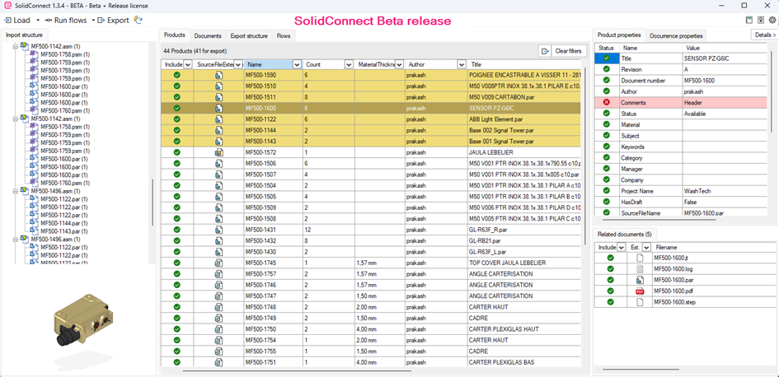Open the Author column filter dropdown

[462, 64]
